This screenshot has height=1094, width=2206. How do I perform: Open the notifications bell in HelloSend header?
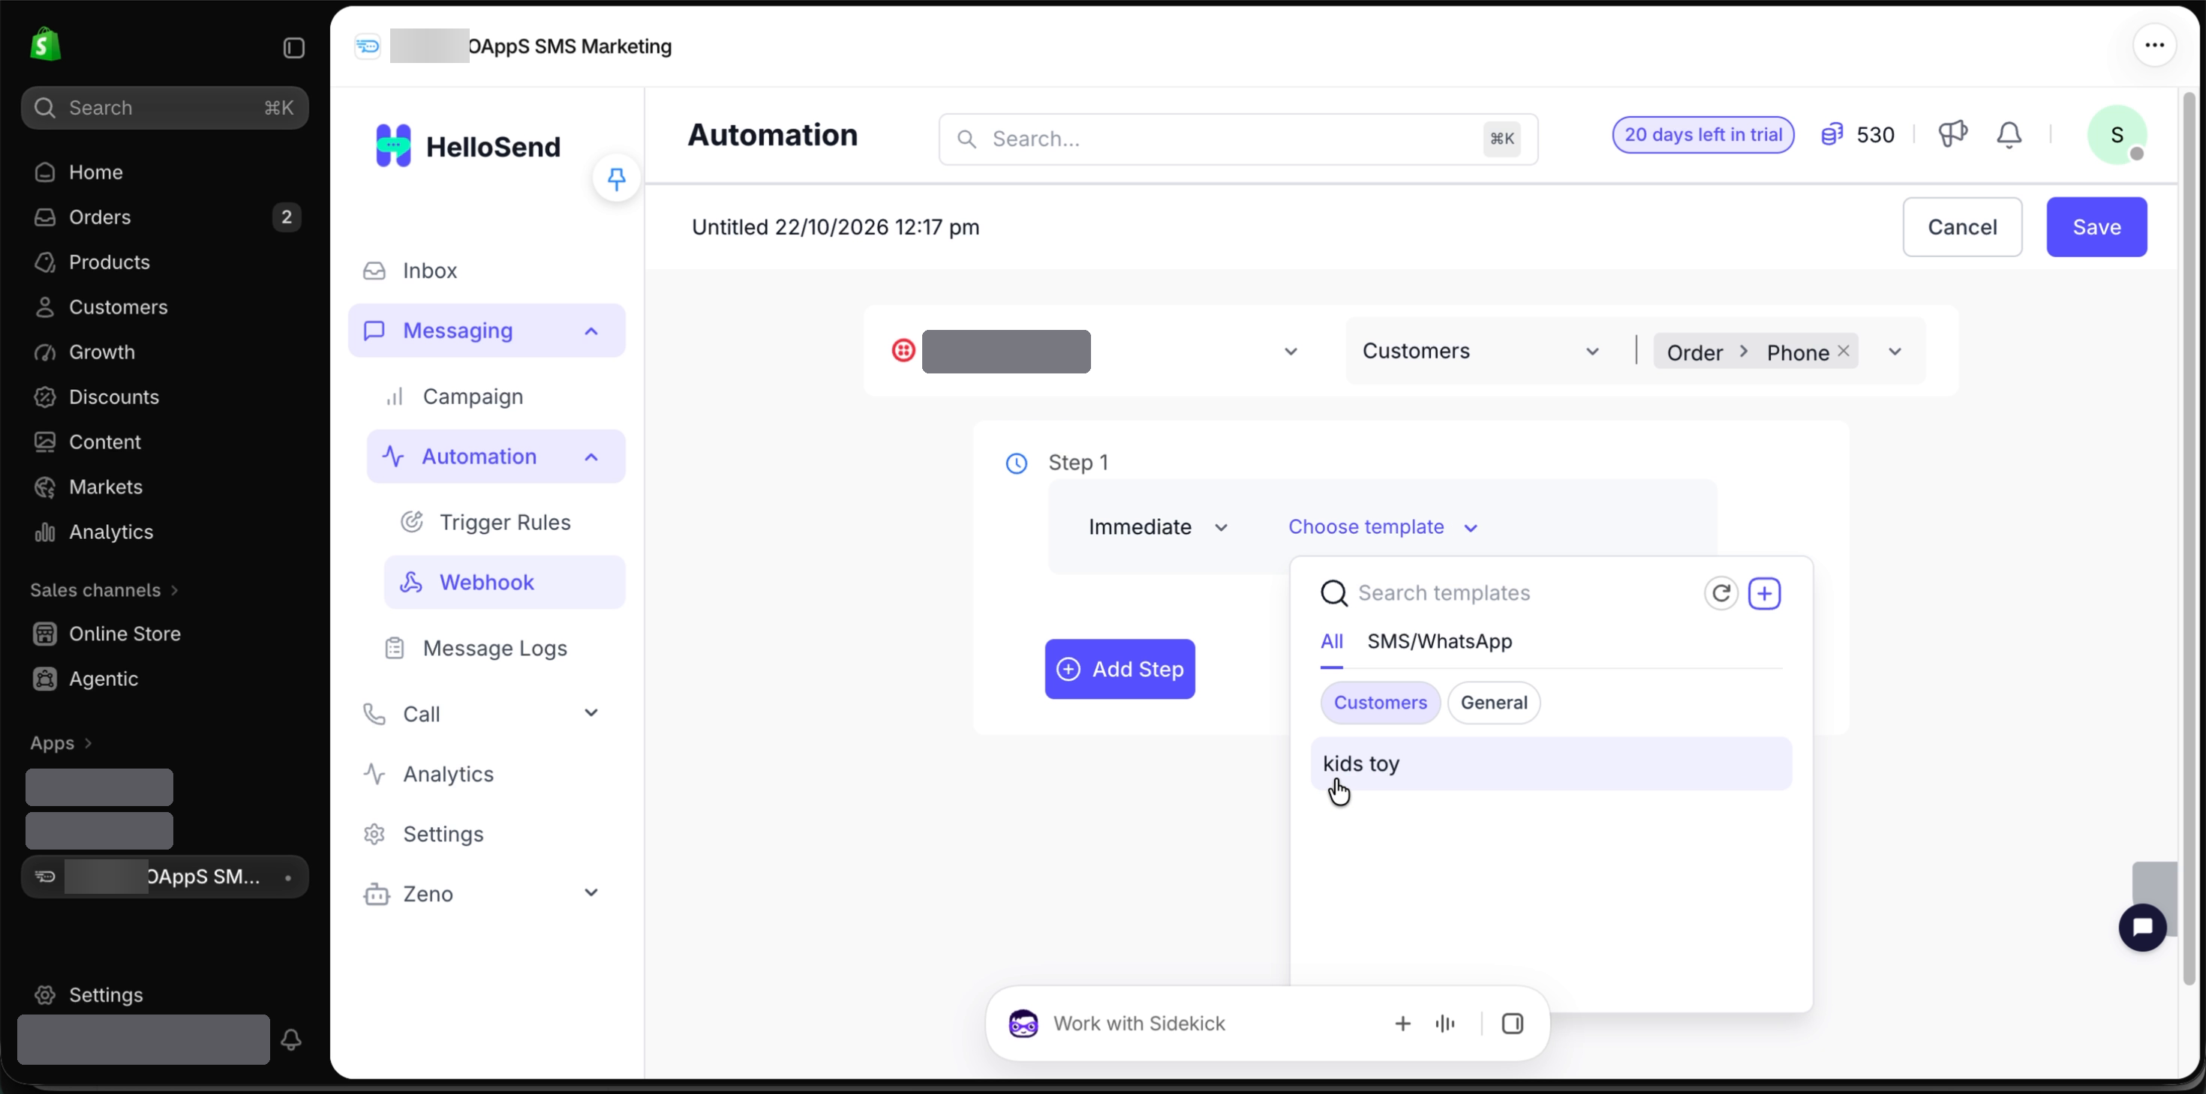[2009, 135]
